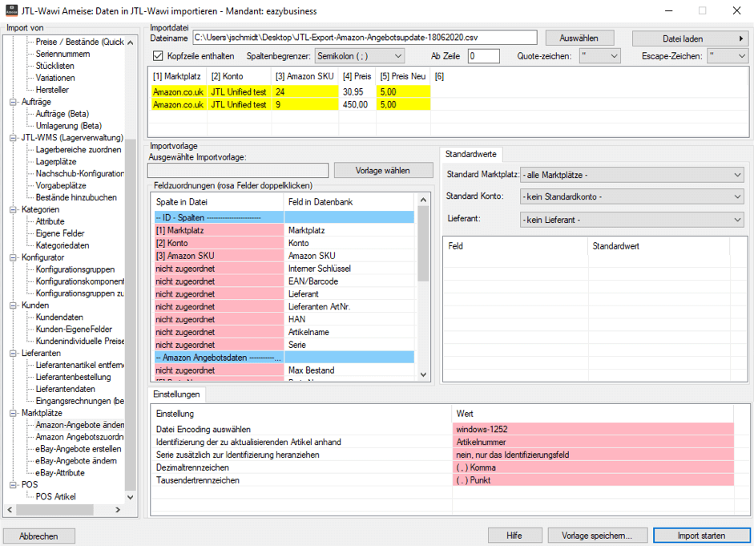Select eBay-Attribute tree item
The image size is (754, 546).
point(60,473)
